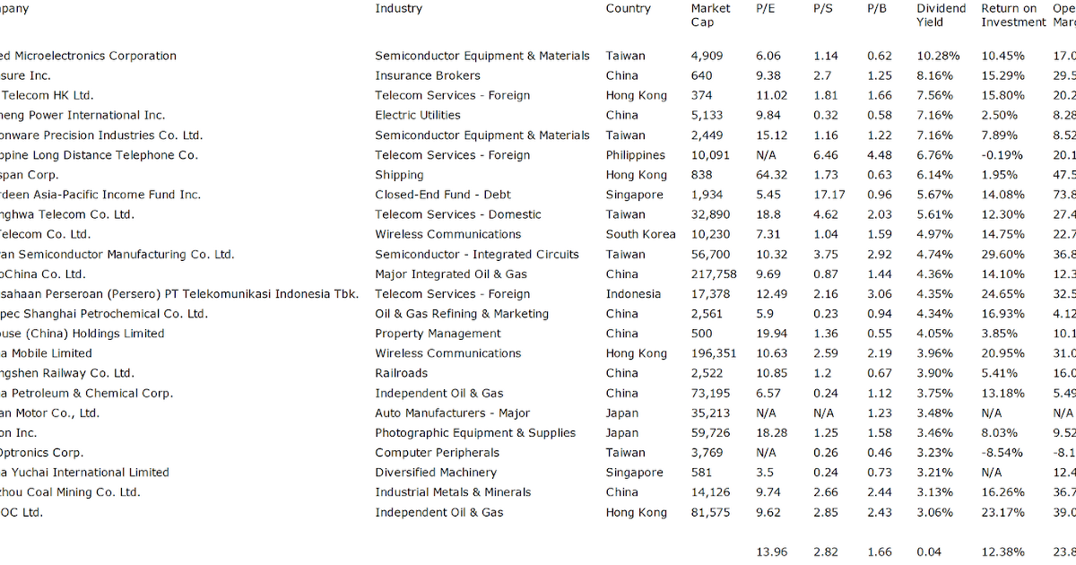This screenshot has width=1076, height=565.
Task: Select Coal Mining Co. Ltd. company cell
Action: point(70,492)
